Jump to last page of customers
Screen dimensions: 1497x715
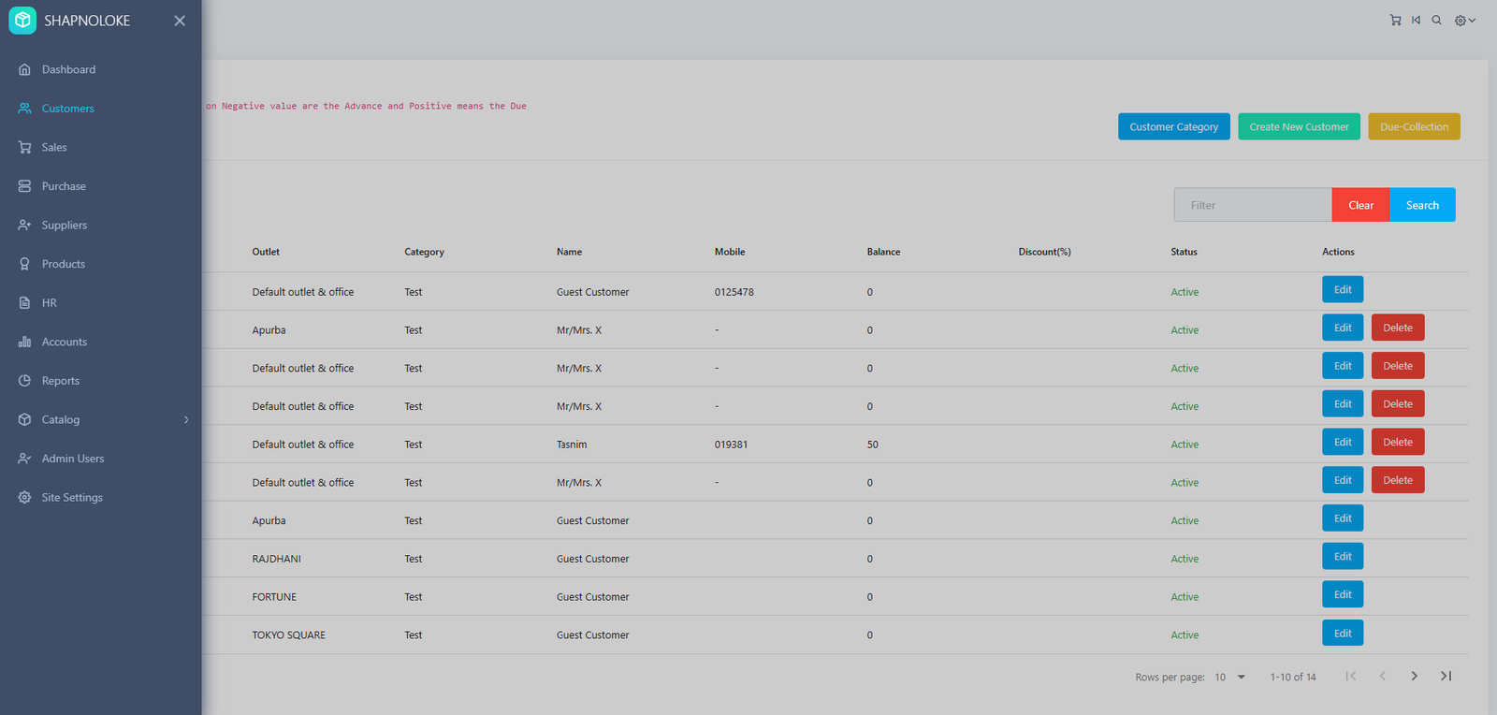point(1446,676)
